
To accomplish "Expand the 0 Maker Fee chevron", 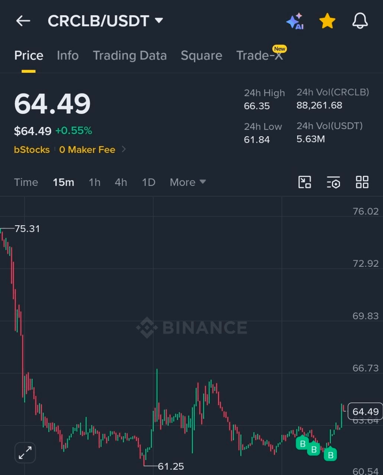I will (x=124, y=149).
